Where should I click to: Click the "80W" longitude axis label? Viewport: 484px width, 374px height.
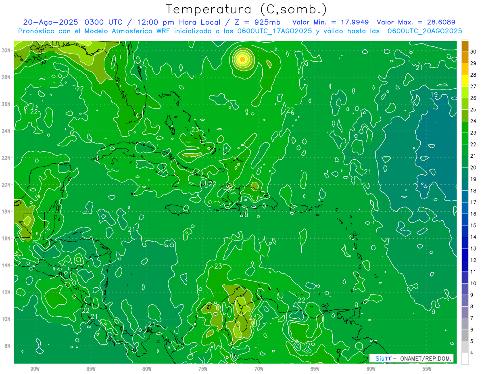coord(147,369)
